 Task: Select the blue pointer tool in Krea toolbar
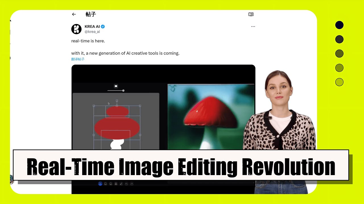tap(100, 184)
